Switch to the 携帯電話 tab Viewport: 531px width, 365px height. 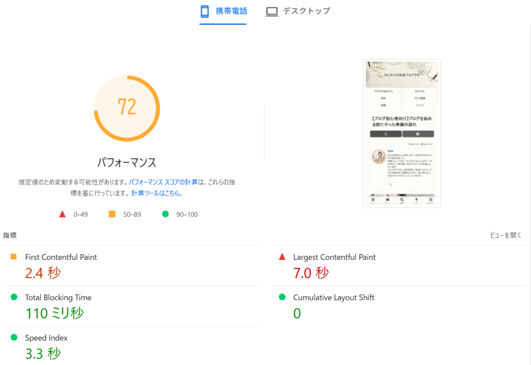[x=231, y=11]
